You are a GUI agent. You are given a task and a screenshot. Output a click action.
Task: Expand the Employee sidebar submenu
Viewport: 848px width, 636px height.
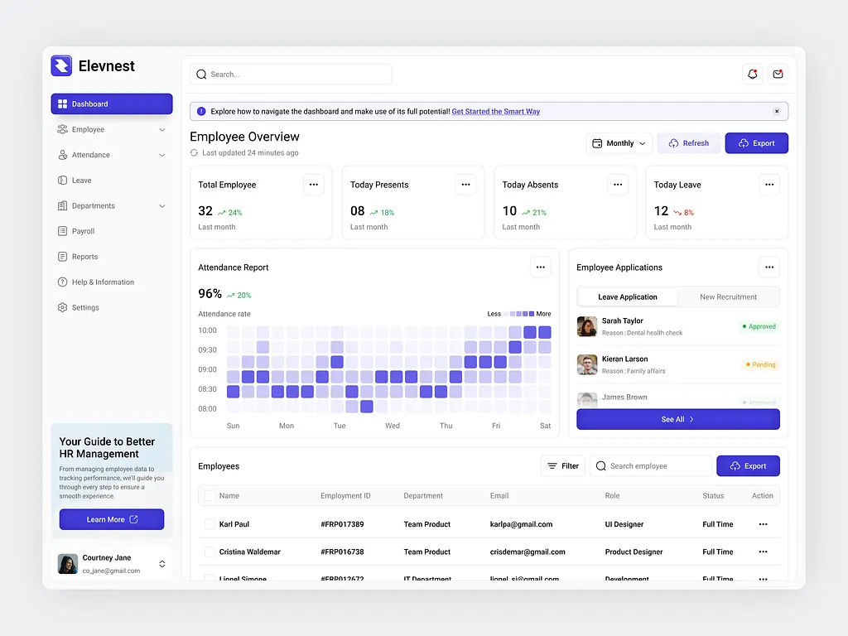click(x=161, y=130)
